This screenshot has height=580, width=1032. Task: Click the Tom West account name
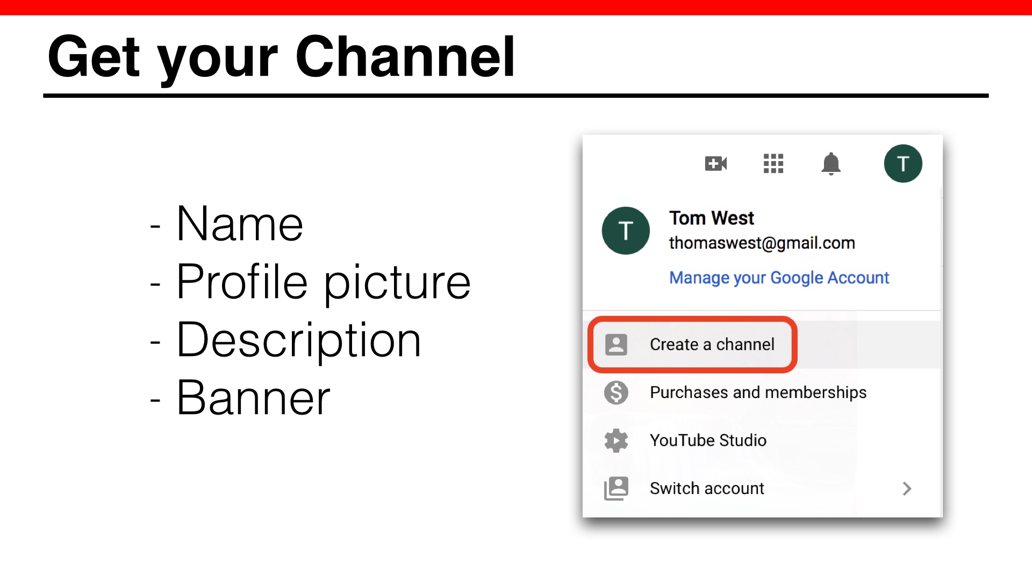point(712,218)
